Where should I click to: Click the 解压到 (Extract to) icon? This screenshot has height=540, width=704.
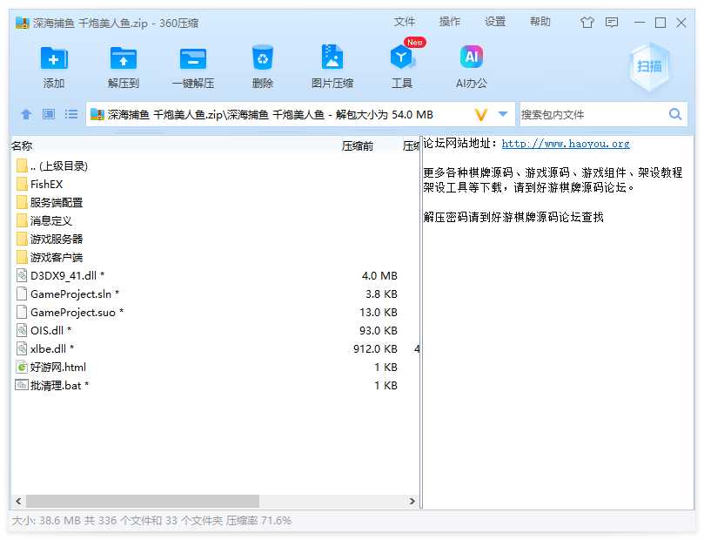(x=124, y=58)
